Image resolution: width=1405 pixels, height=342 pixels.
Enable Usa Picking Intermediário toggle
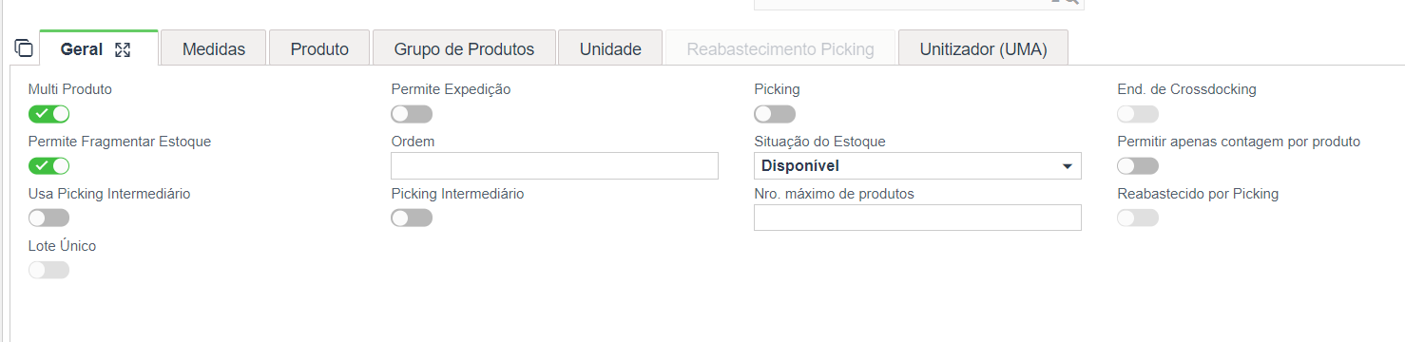click(x=49, y=218)
